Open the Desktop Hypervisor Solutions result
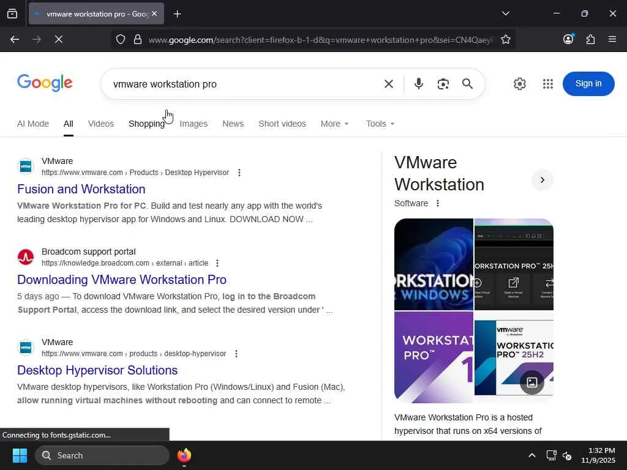This screenshot has width=627, height=470. (x=97, y=370)
